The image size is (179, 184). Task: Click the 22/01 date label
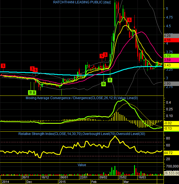point(84,177)
